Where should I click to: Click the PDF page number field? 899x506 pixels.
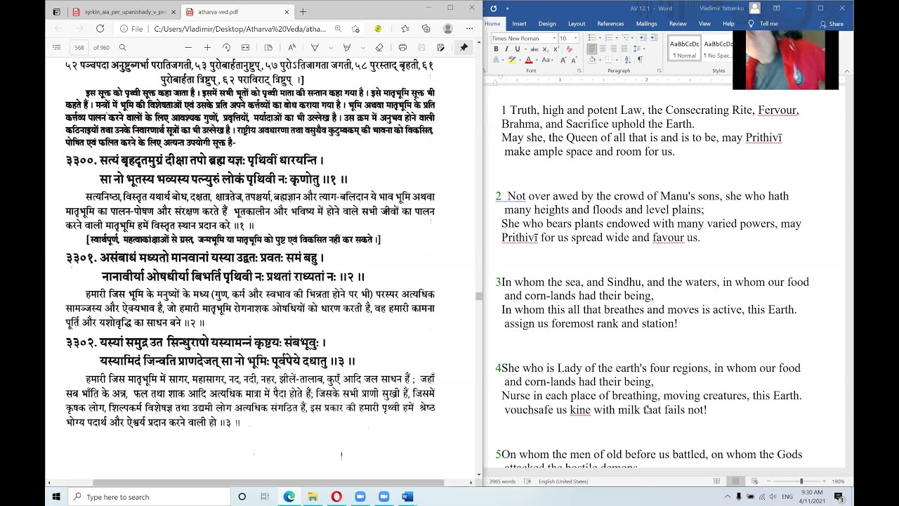point(79,47)
